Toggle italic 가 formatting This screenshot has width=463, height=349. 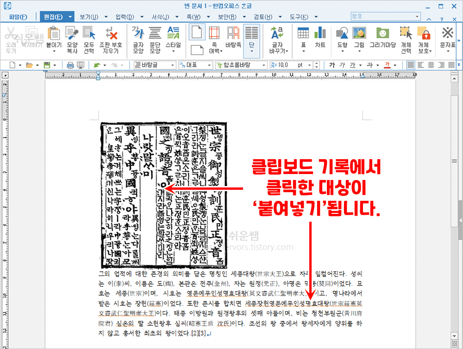click(342, 65)
